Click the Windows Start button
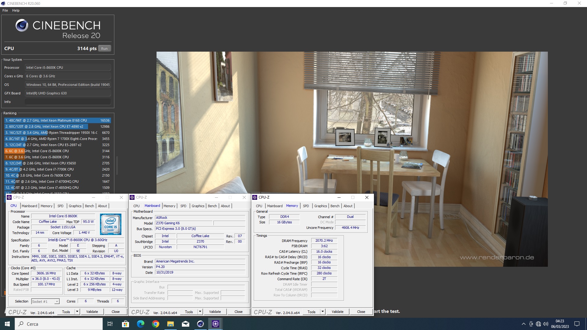The height and width of the screenshot is (330, 587). (7, 324)
